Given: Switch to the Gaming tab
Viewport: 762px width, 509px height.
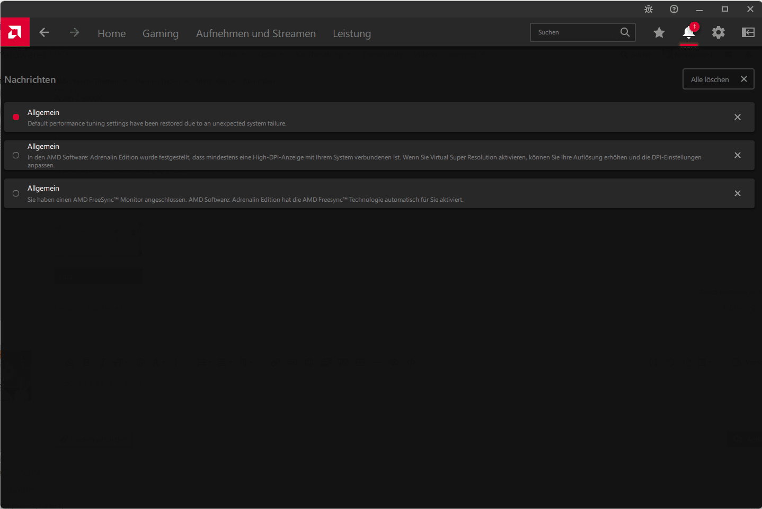Looking at the screenshot, I should [161, 33].
